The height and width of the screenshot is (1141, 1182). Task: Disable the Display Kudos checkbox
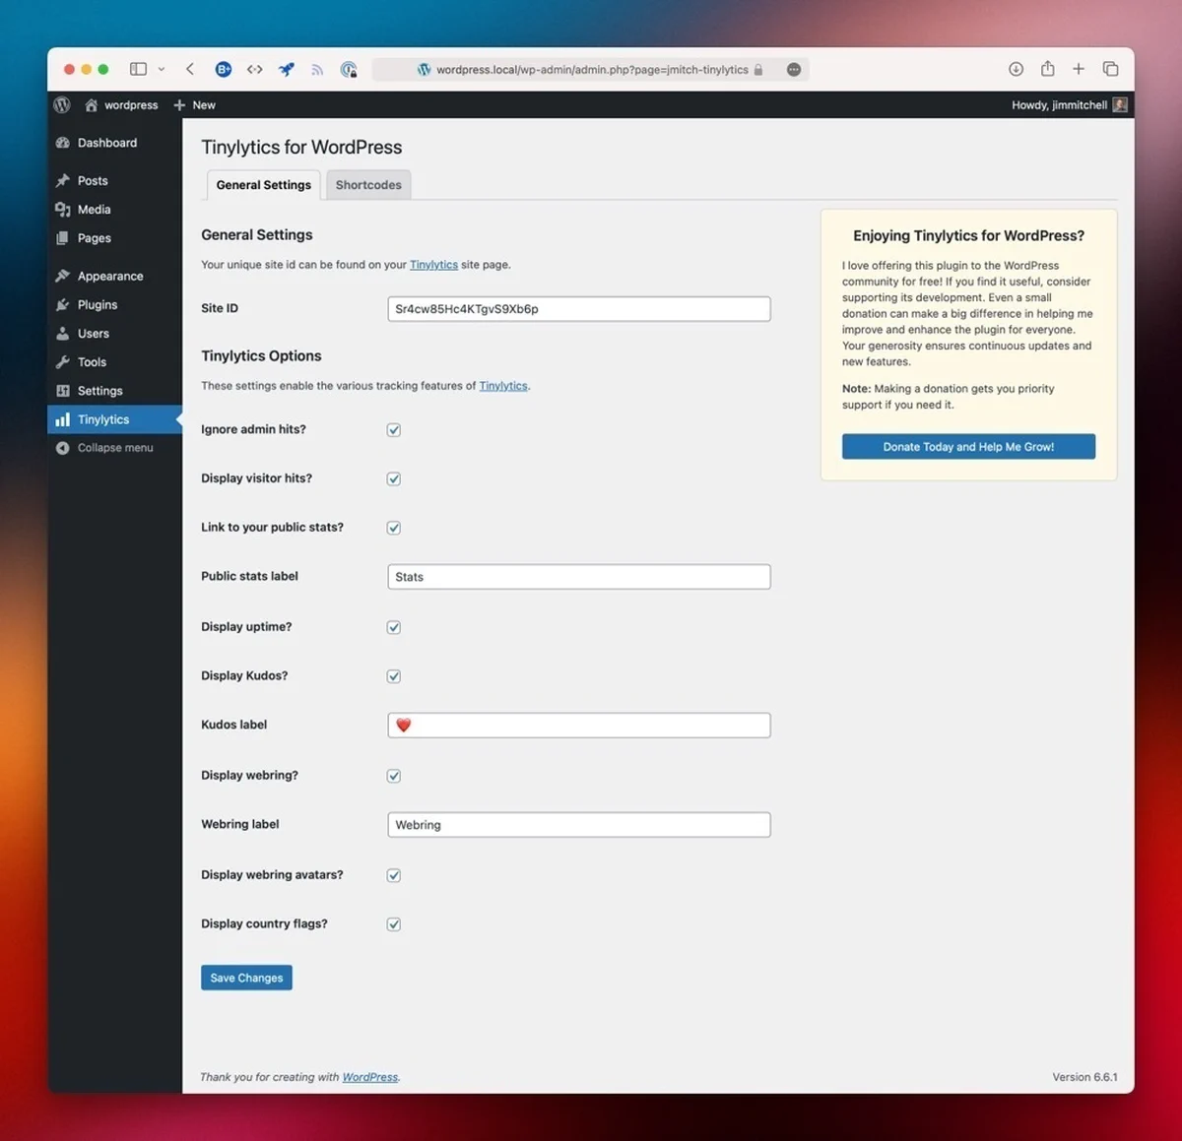pyautogui.click(x=393, y=676)
